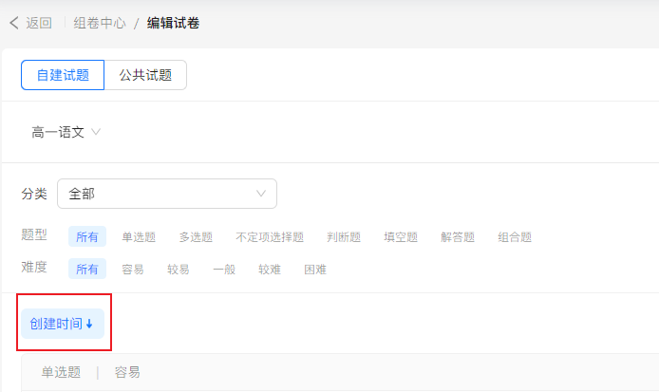659x392 pixels.
Task: Filter question type by 填空题
Action: tap(401, 237)
